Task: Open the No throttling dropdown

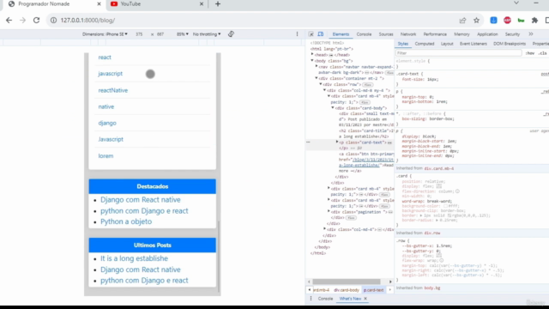Action: (x=207, y=34)
